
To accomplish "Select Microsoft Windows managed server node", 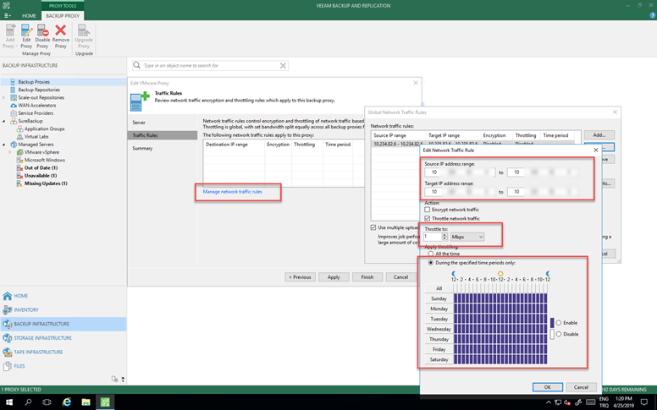I will coord(44,160).
